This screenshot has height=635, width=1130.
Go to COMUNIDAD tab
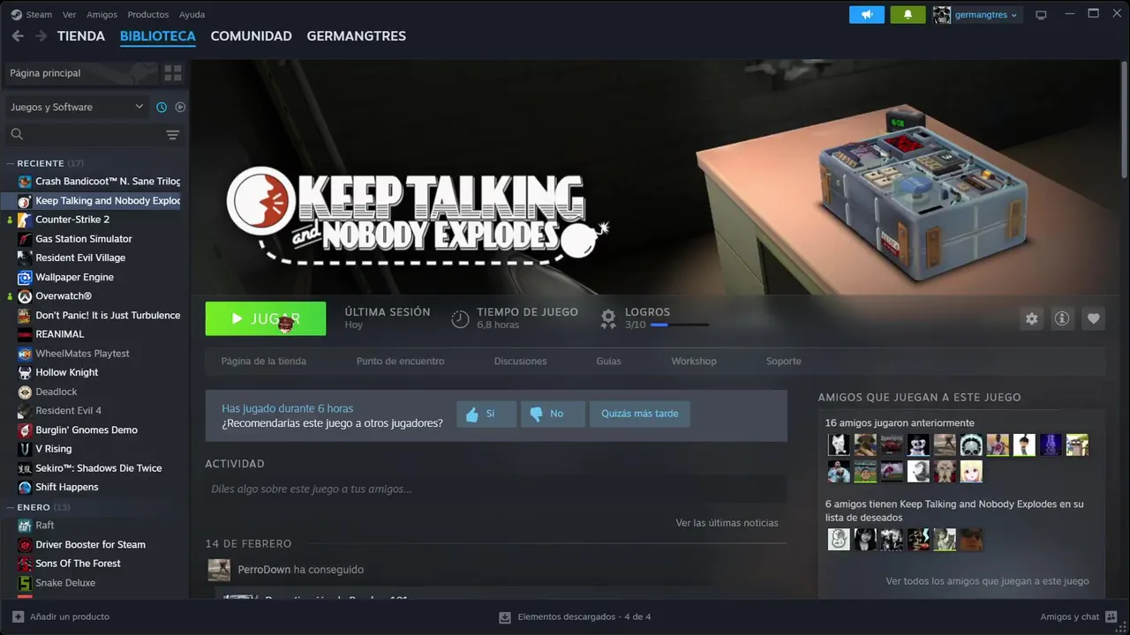pyautogui.click(x=251, y=36)
